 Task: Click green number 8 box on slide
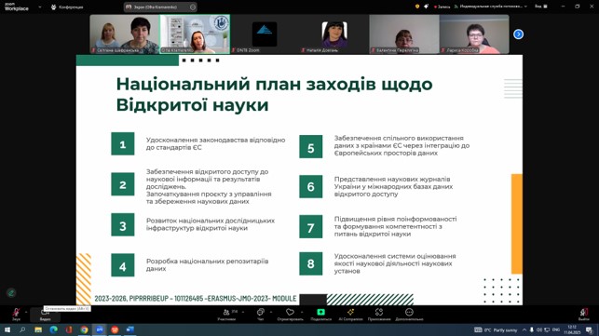pyautogui.click(x=310, y=263)
